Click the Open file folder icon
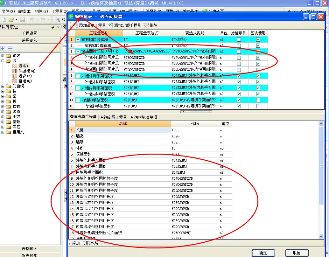The width and height of the screenshot is (329, 257). 11,20
